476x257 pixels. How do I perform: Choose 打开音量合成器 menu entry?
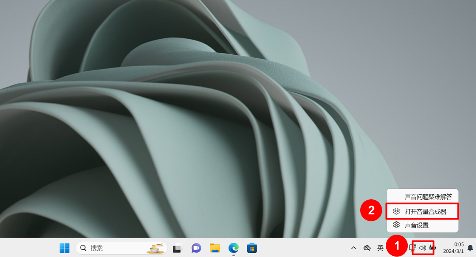pyautogui.click(x=425, y=211)
